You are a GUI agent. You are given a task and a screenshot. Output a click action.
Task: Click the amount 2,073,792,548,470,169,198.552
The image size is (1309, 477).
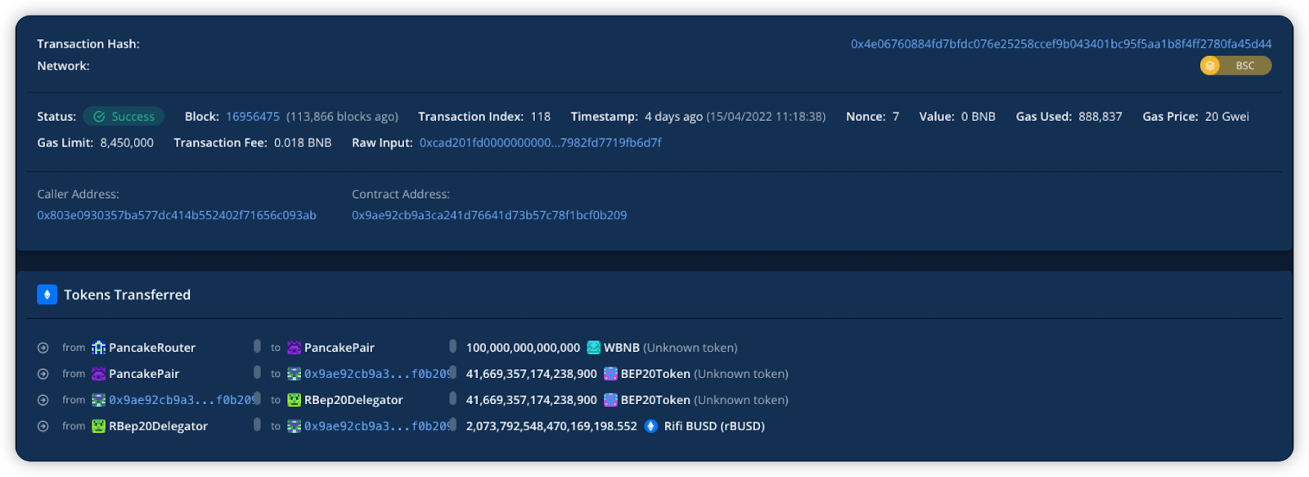pos(551,426)
